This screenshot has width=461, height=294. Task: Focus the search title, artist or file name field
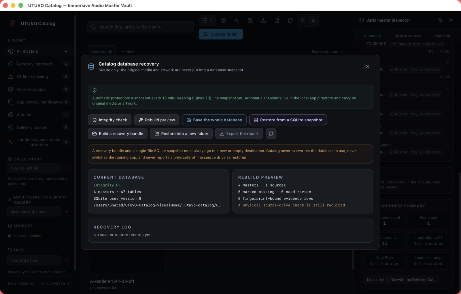tap(140, 27)
